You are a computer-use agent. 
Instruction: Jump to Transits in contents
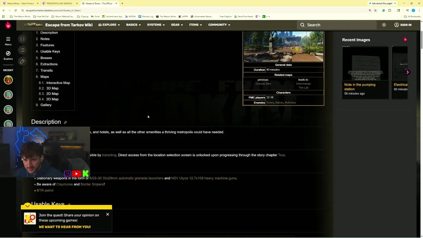coord(47,70)
